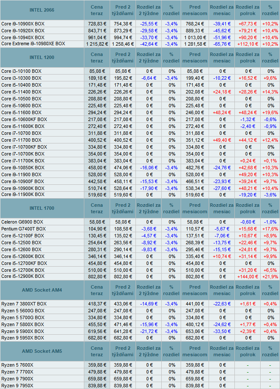280x389 pixels.
Task: Click the 1 215,82 € price cell
Action: 97,44
